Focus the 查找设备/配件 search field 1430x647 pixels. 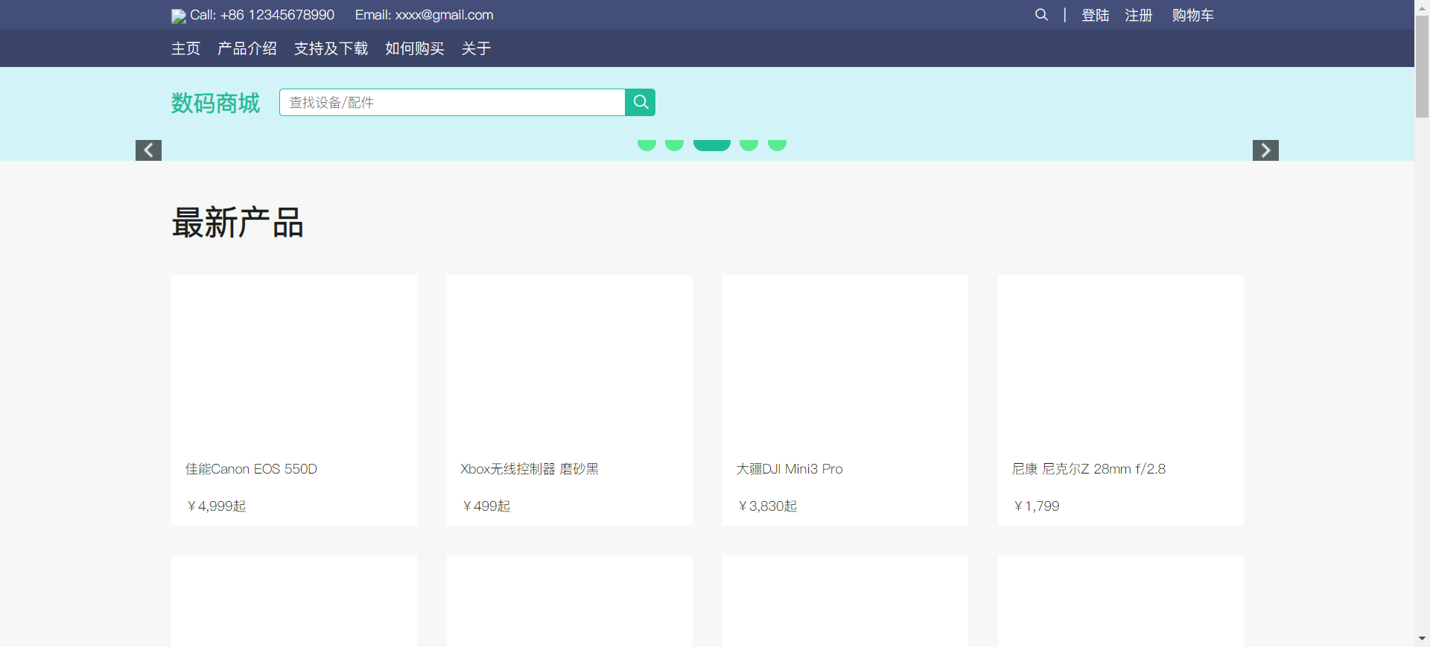click(452, 102)
